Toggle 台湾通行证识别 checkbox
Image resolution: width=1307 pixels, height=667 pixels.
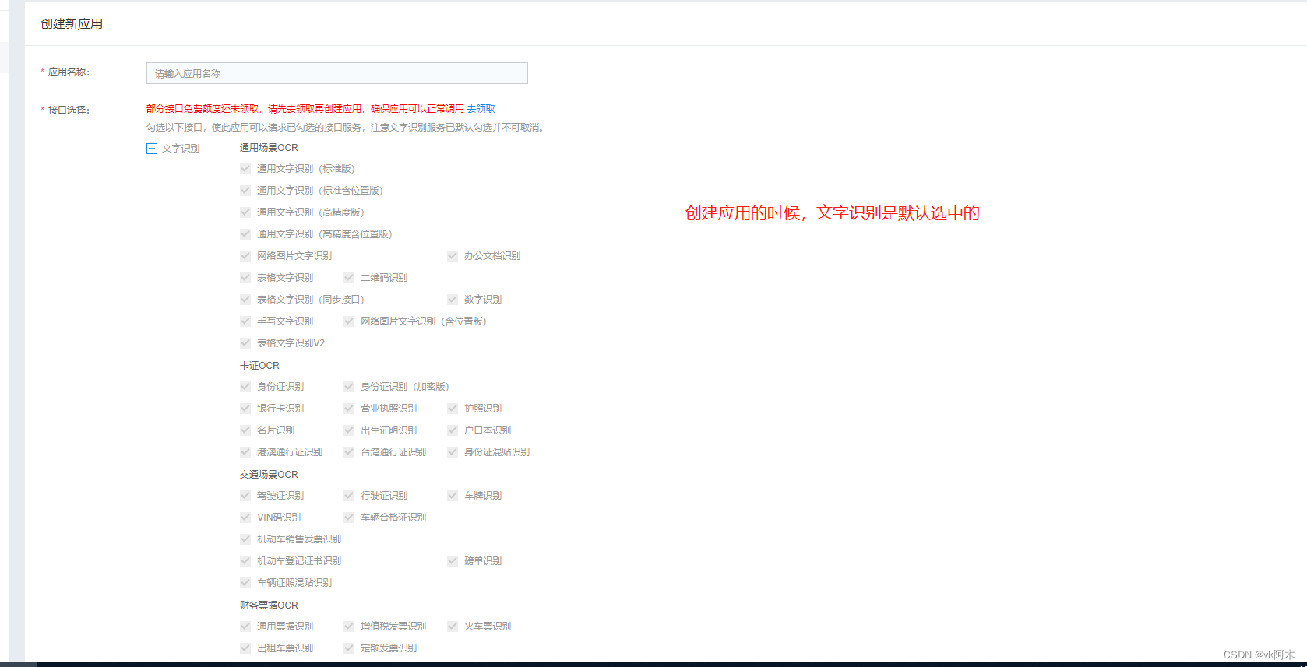click(x=349, y=452)
